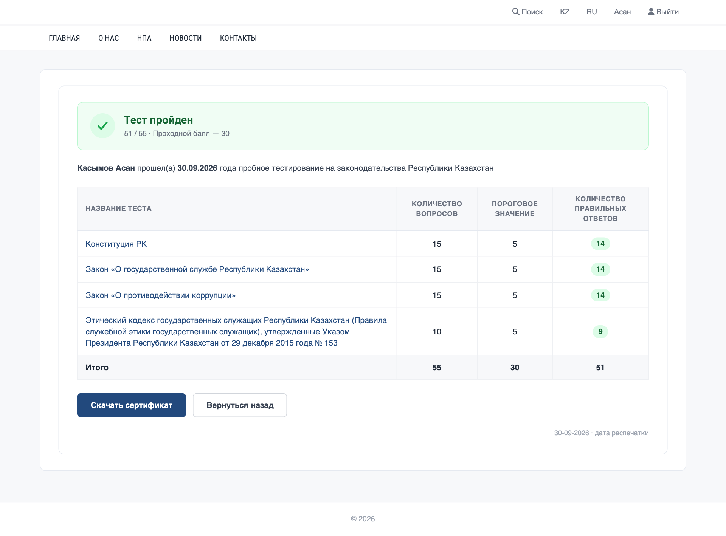Switch language to RU
The image size is (726, 536).
point(591,12)
